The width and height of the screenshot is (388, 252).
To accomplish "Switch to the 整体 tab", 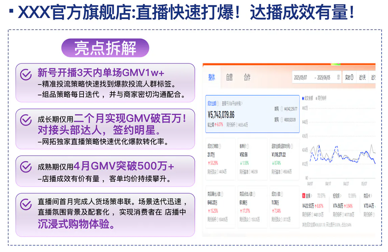I will pos(212,77).
